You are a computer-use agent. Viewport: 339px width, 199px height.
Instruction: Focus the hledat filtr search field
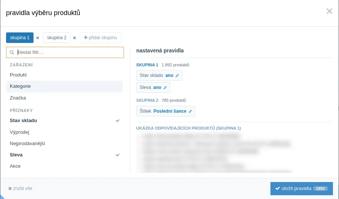65,52
